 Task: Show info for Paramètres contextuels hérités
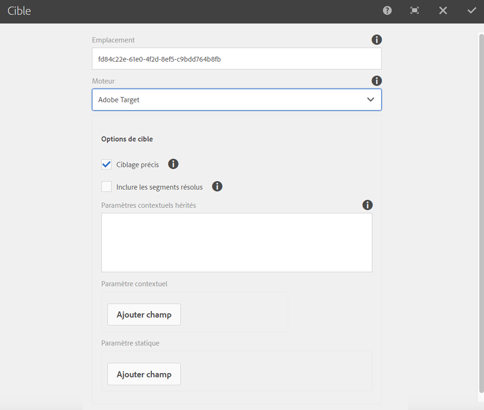point(367,205)
